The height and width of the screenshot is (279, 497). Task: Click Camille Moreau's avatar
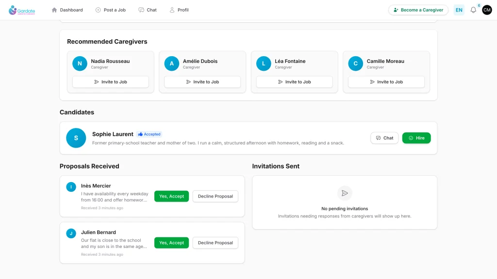[x=356, y=63]
